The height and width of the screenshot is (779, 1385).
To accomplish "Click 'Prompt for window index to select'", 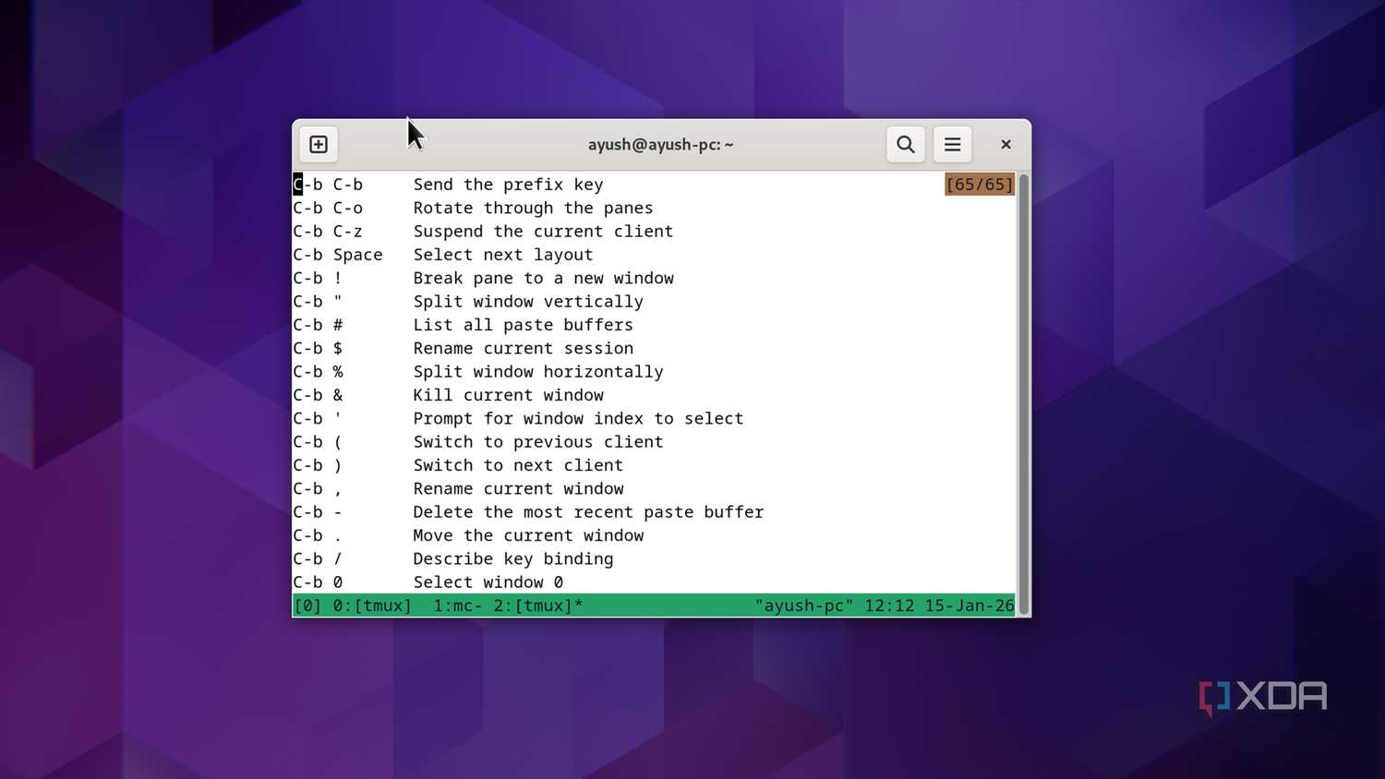I will point(578,418).
